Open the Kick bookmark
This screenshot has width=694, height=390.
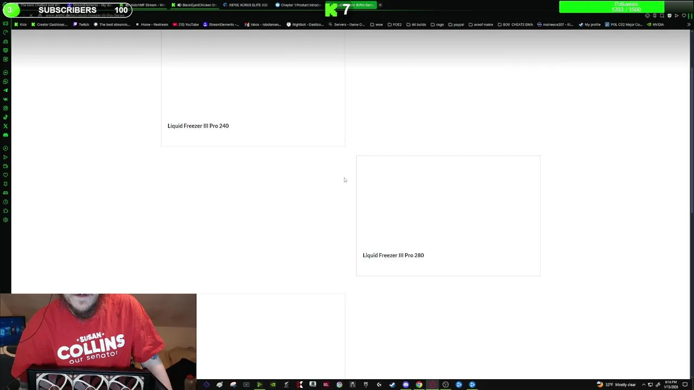pos(21,24)
